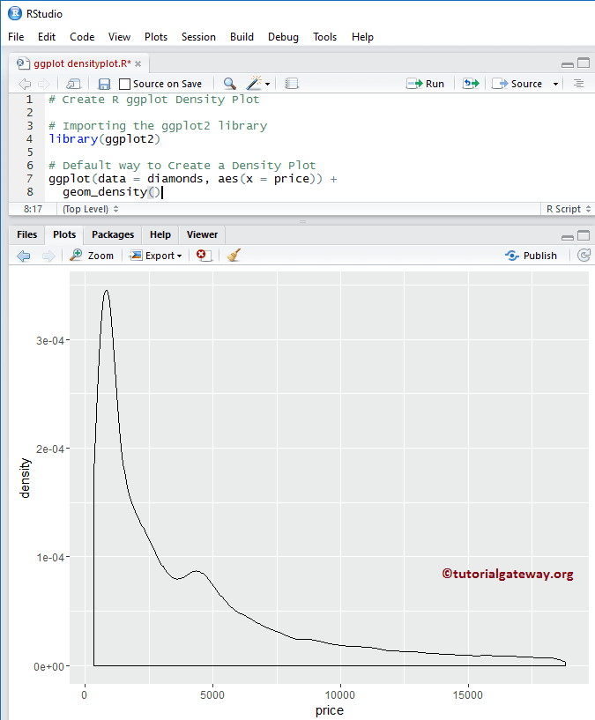Toggle Source on Save checkbox
Screen dimensions: 595x720
coord(124,84)
